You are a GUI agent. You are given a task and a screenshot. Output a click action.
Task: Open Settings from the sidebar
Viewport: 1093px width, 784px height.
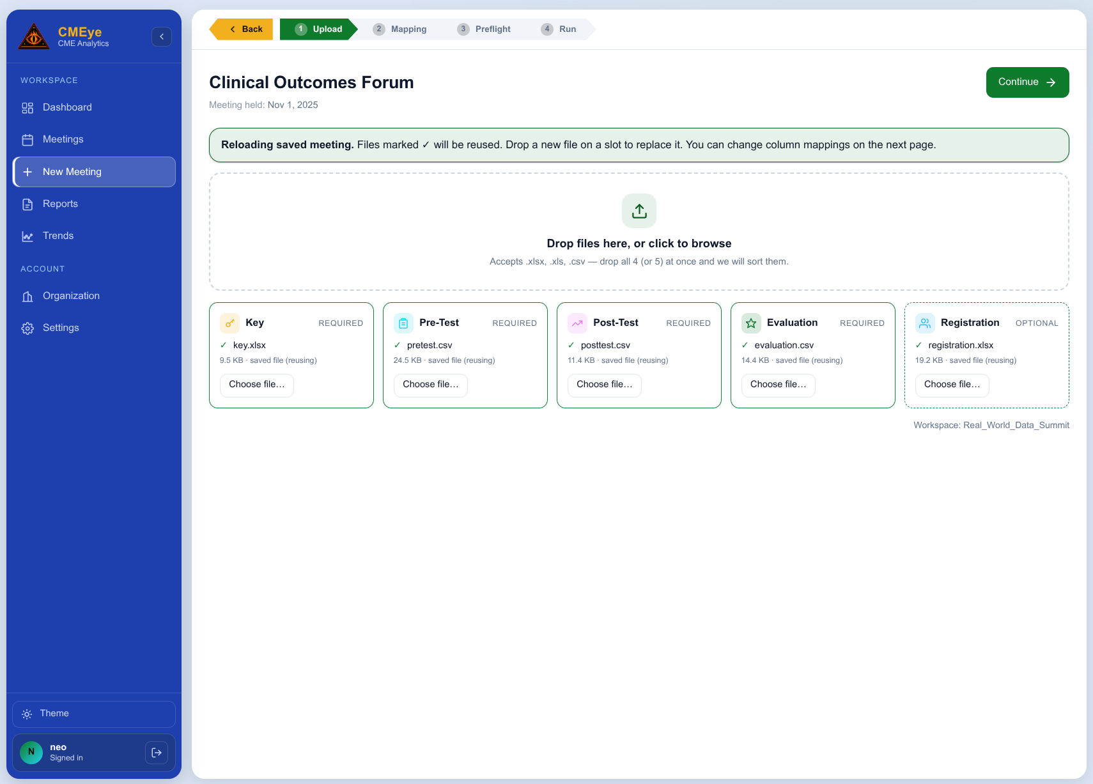(94, 328)
